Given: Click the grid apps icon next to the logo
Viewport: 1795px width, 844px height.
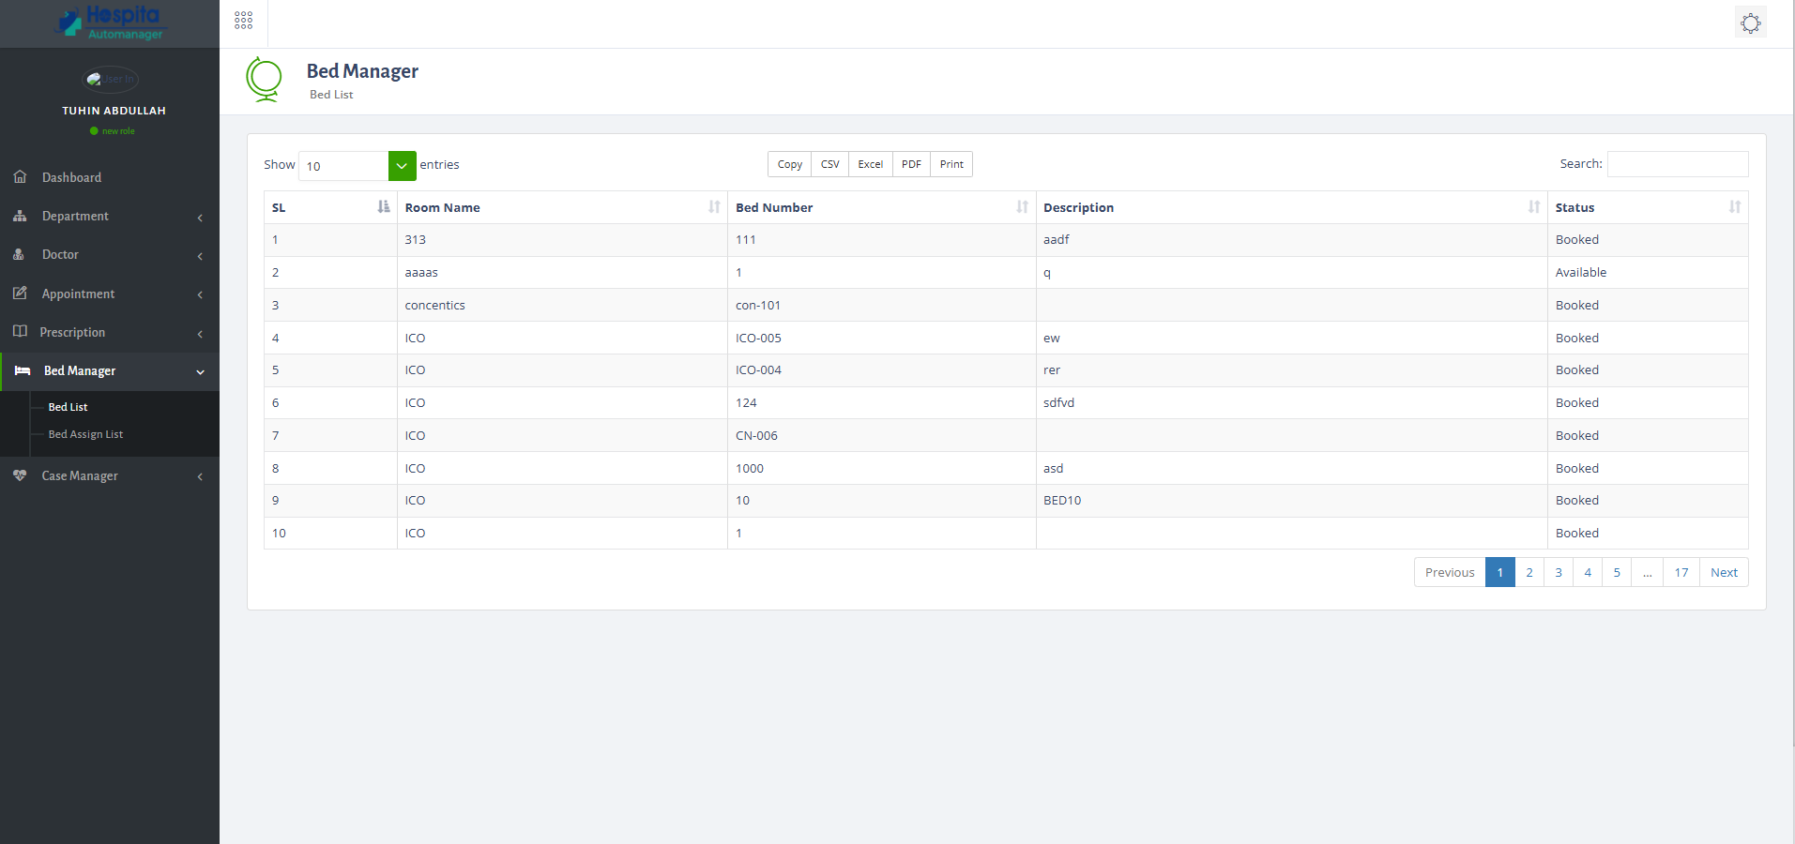Looking at the screenshot, I should click(242, 19).
